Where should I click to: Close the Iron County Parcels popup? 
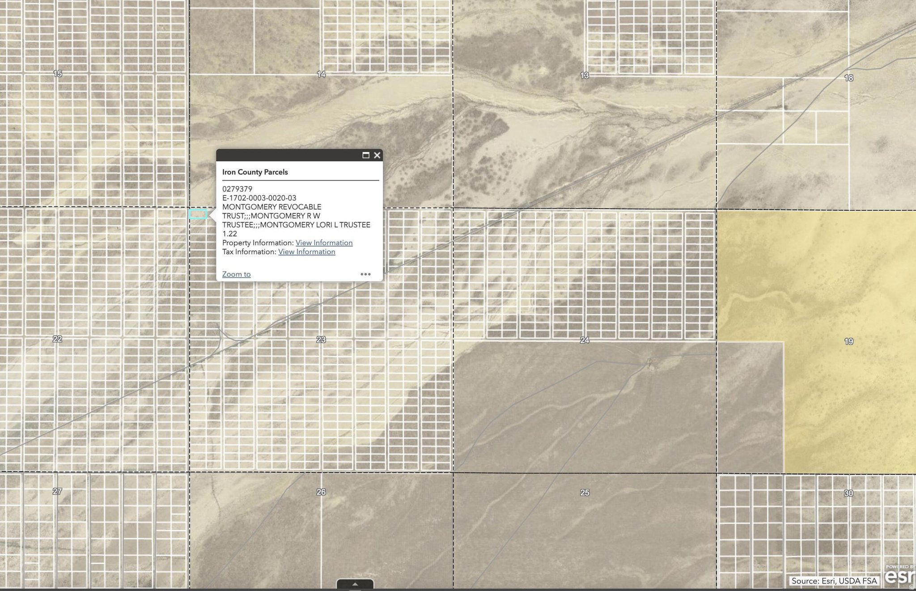(377, 155)
